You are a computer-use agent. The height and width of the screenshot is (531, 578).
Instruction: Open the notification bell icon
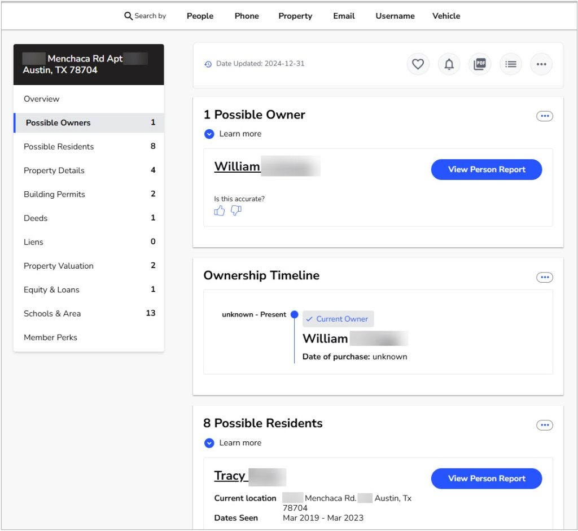tap(449, 64)
